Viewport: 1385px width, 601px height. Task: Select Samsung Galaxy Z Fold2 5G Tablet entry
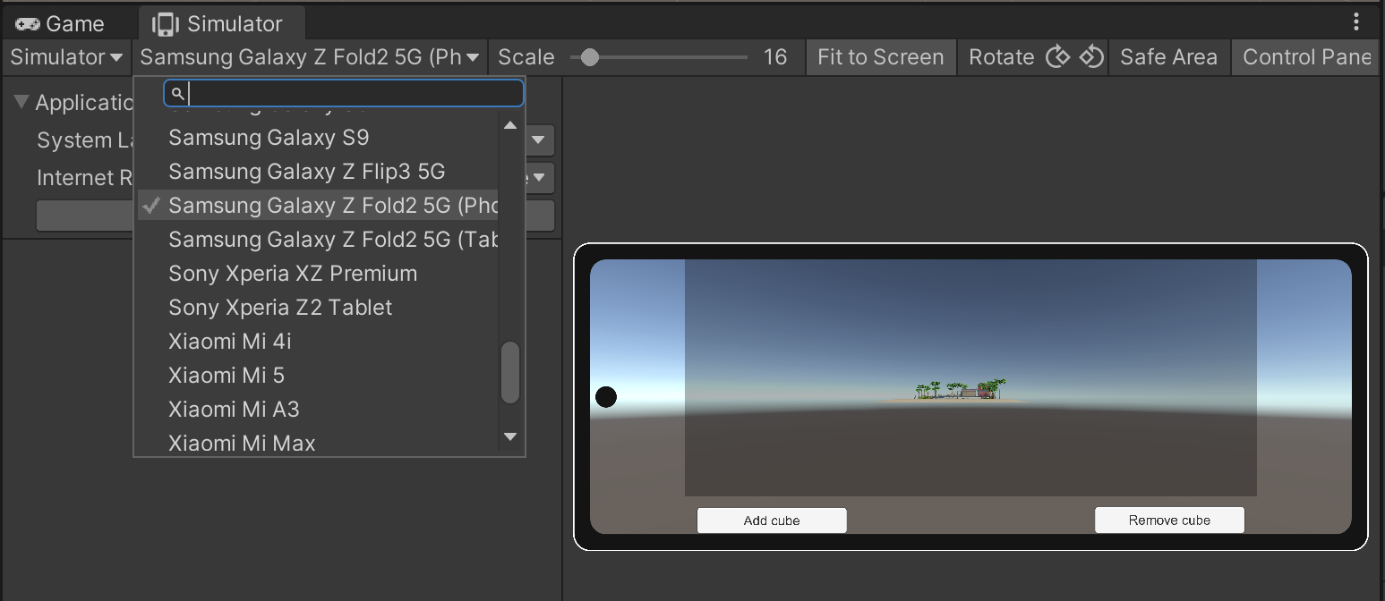[x=317, y=240]
